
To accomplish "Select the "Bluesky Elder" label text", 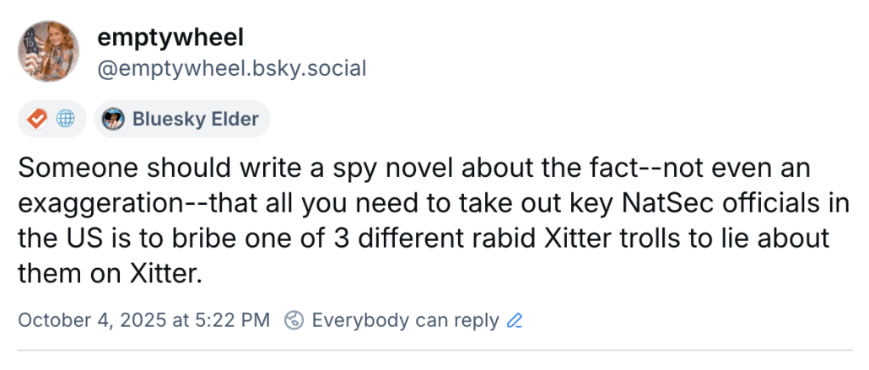I will 195,119.
